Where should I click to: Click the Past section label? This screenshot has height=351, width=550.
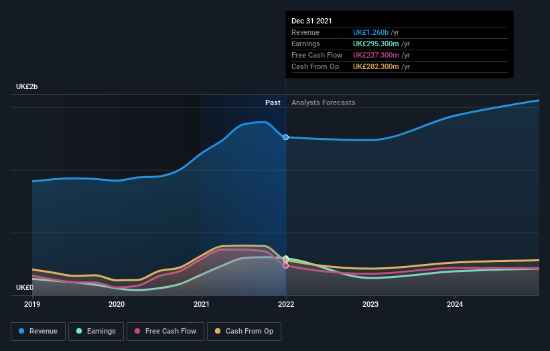273,102
